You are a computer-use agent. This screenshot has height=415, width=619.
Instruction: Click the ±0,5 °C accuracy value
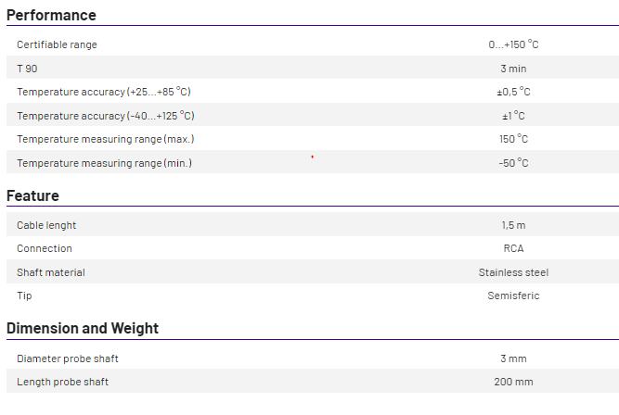click(513, 92)
